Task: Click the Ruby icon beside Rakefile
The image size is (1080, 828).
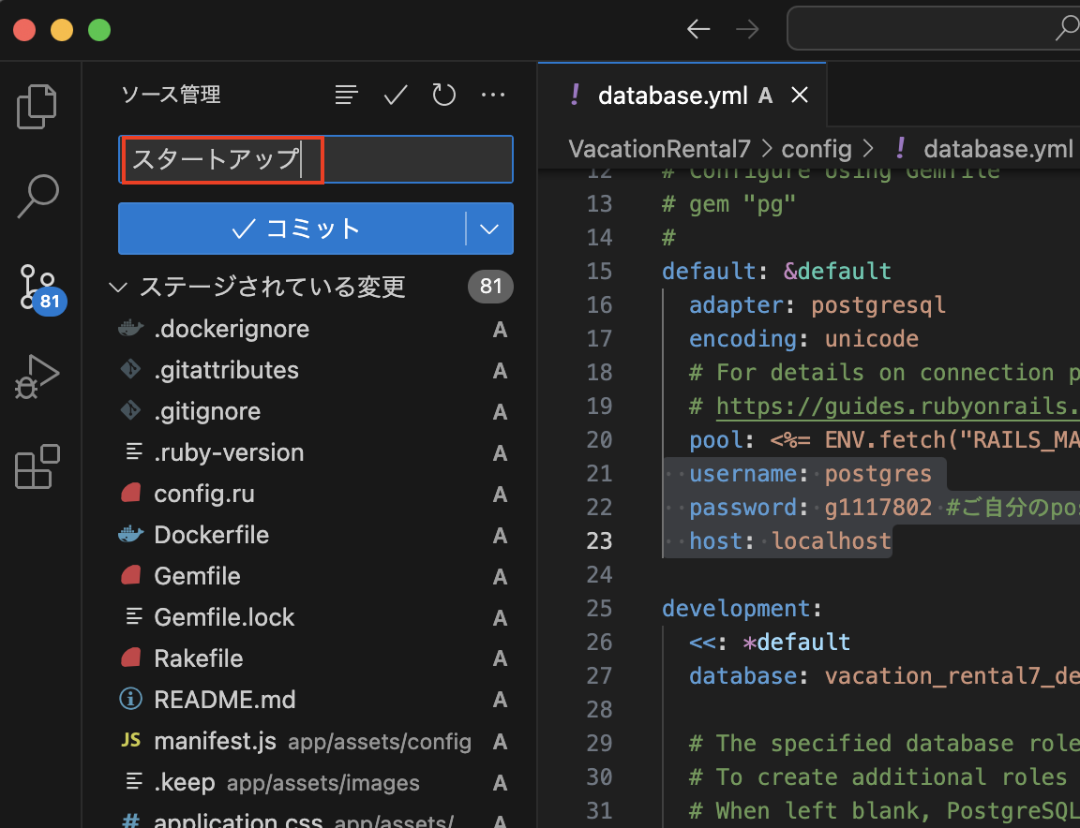Action: (x=131, y=658)
